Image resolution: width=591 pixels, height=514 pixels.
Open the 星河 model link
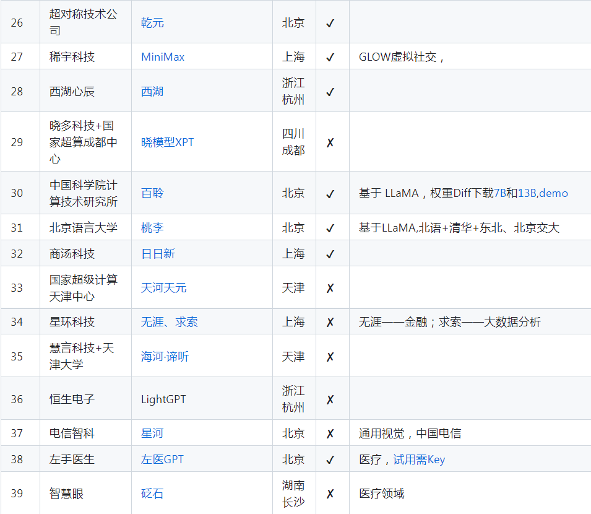152,433
